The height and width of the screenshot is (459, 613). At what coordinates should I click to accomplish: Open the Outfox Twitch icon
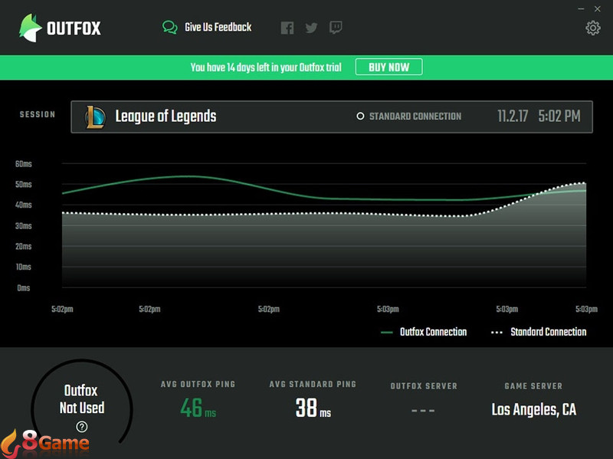pyautogui.click(x=336, y=28)
